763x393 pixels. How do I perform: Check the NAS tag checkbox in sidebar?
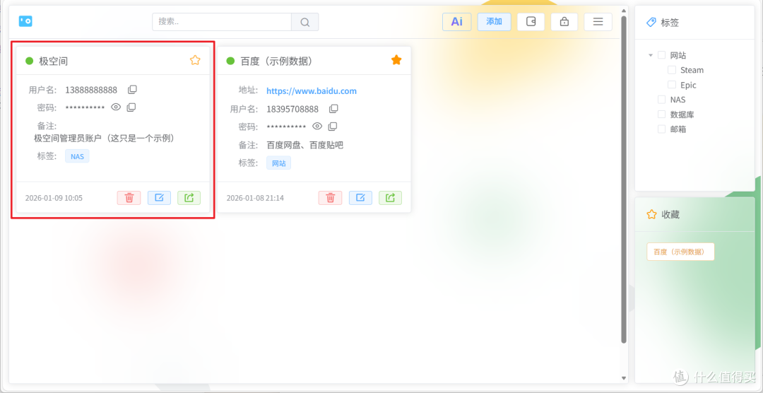(662, 100)
